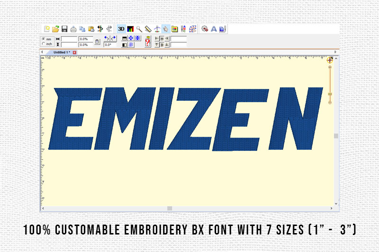Open help with red question mark
This screenshot has width=379, height=252.
148,42
